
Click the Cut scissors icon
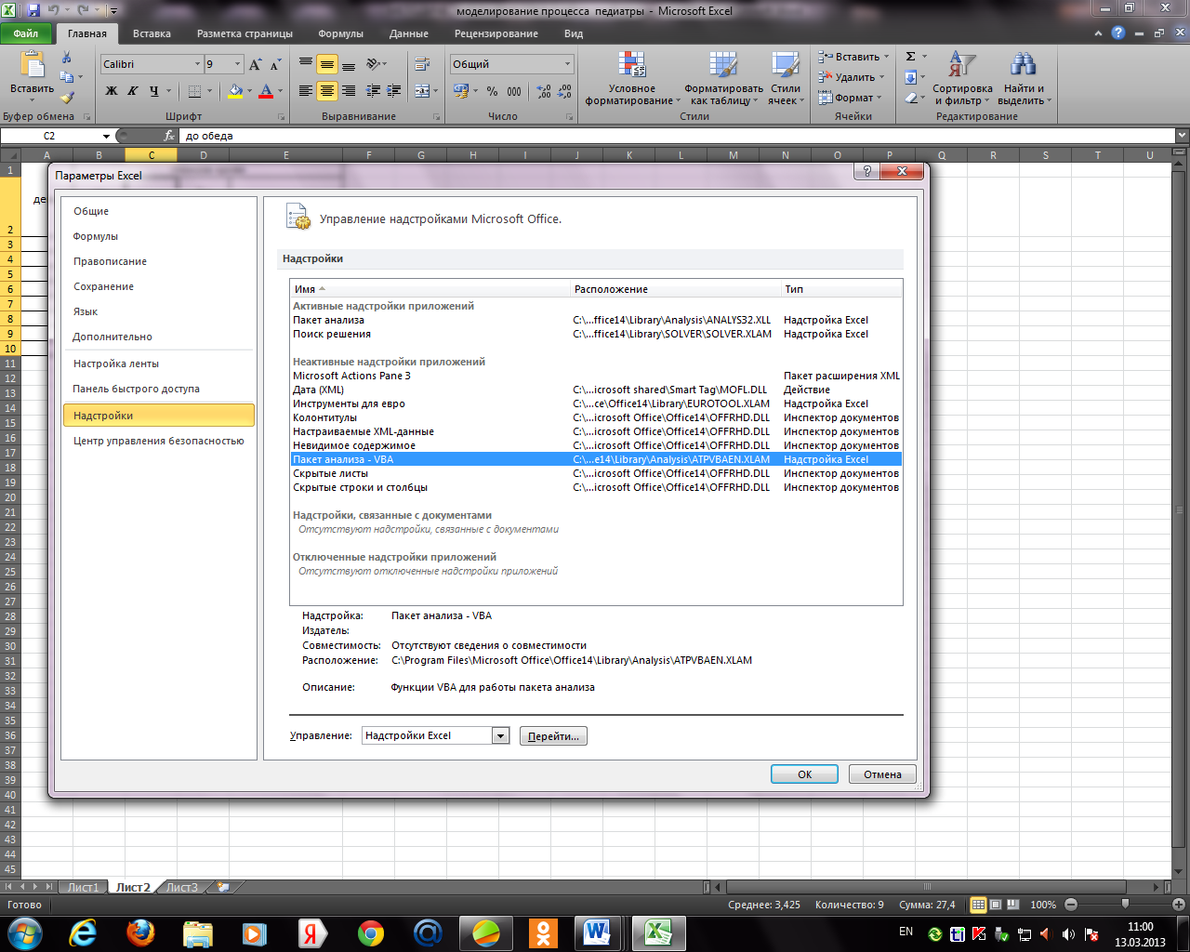(x=67, y=58)
